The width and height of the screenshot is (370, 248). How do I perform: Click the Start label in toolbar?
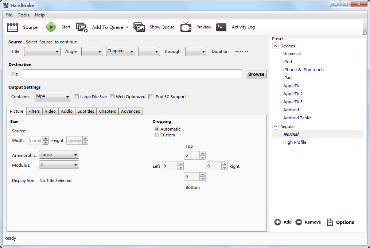(66, 27)
